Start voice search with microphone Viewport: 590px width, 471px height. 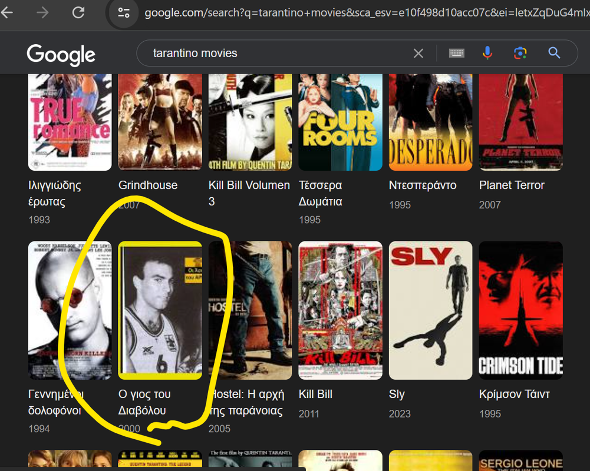(x=487, y=53)
